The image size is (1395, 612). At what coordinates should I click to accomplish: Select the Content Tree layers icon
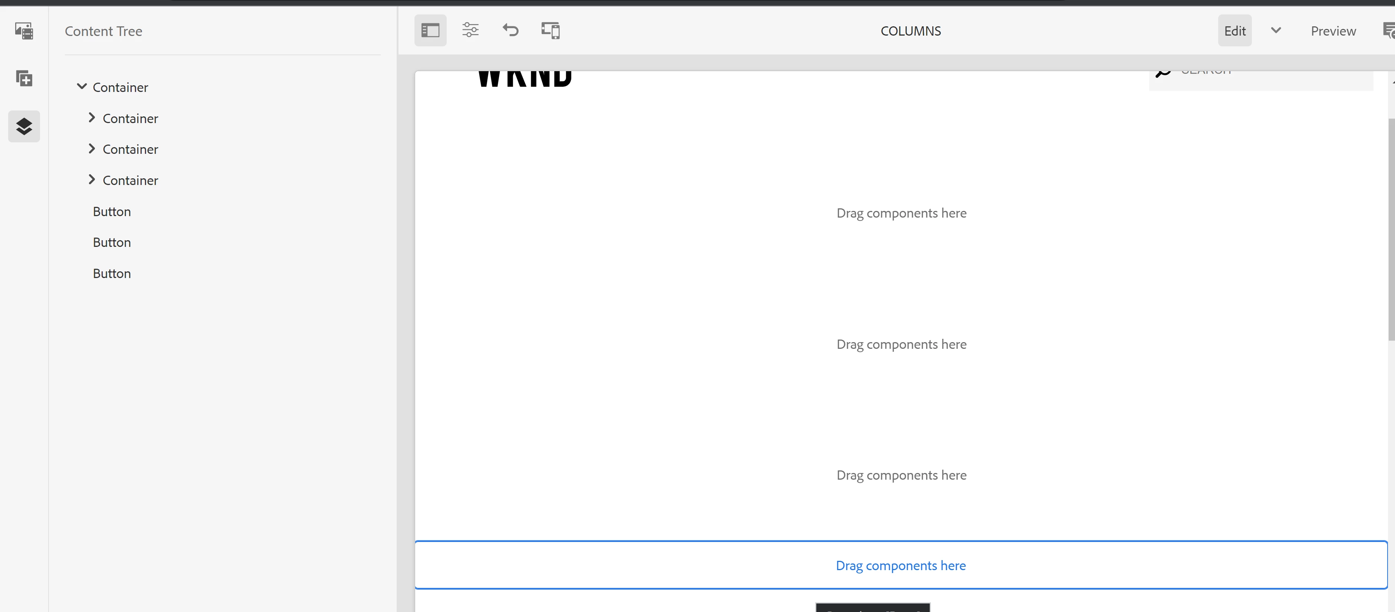pyautogui.click(x=24, y=126)
